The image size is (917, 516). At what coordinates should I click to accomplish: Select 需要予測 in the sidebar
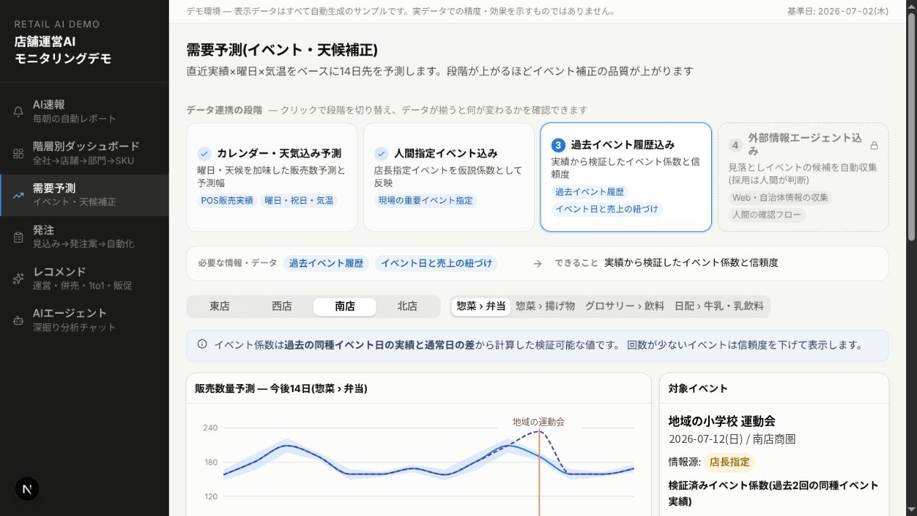[x=84, y=195]
